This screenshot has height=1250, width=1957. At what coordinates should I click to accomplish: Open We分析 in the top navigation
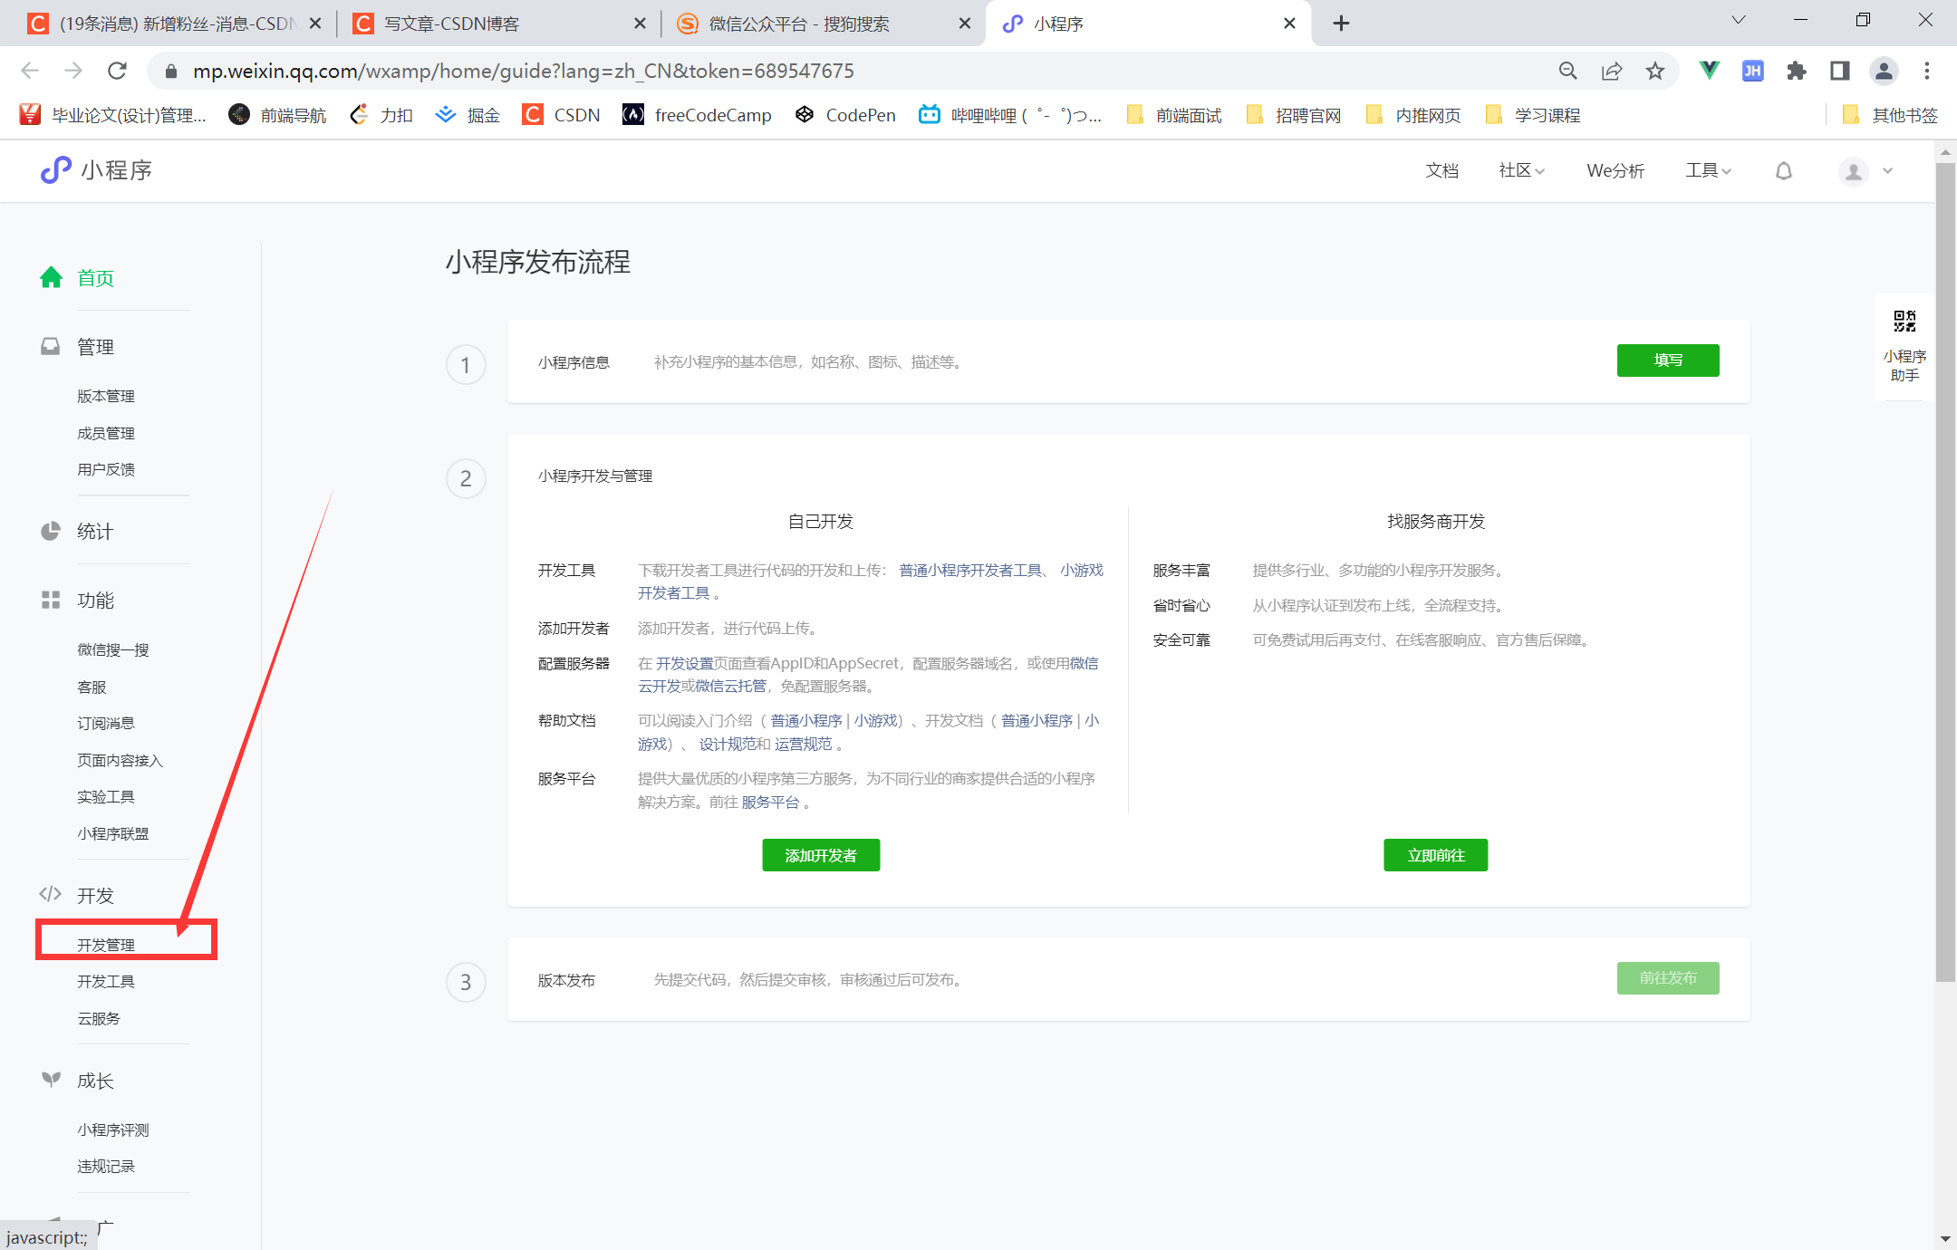click(1615, 170)
